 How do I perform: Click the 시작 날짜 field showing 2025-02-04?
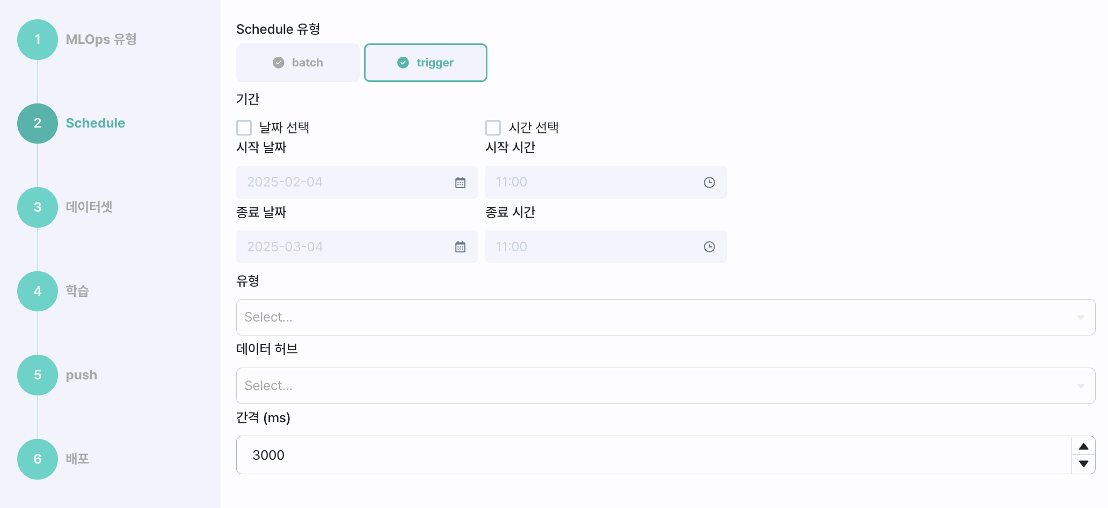pos(344,183)
